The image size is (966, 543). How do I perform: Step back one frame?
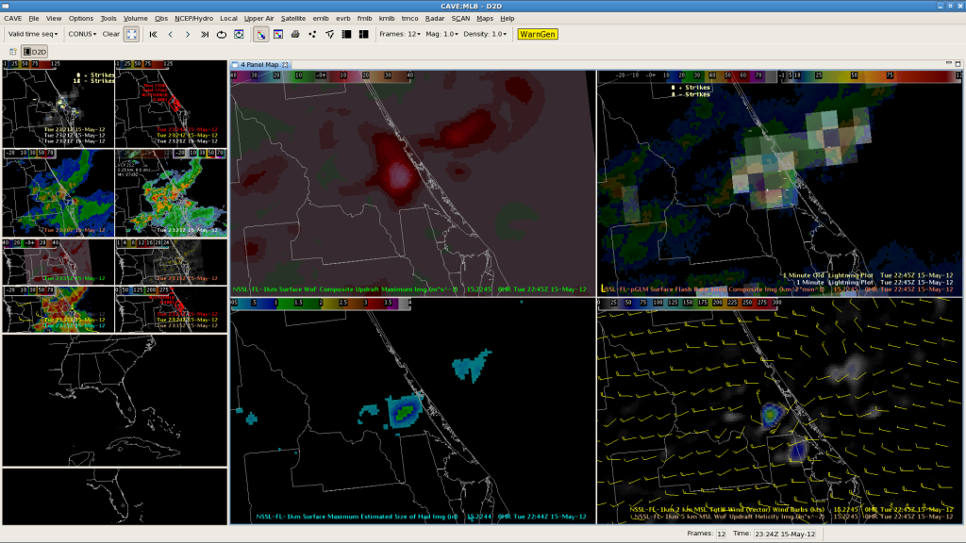(x=170, y=34)
